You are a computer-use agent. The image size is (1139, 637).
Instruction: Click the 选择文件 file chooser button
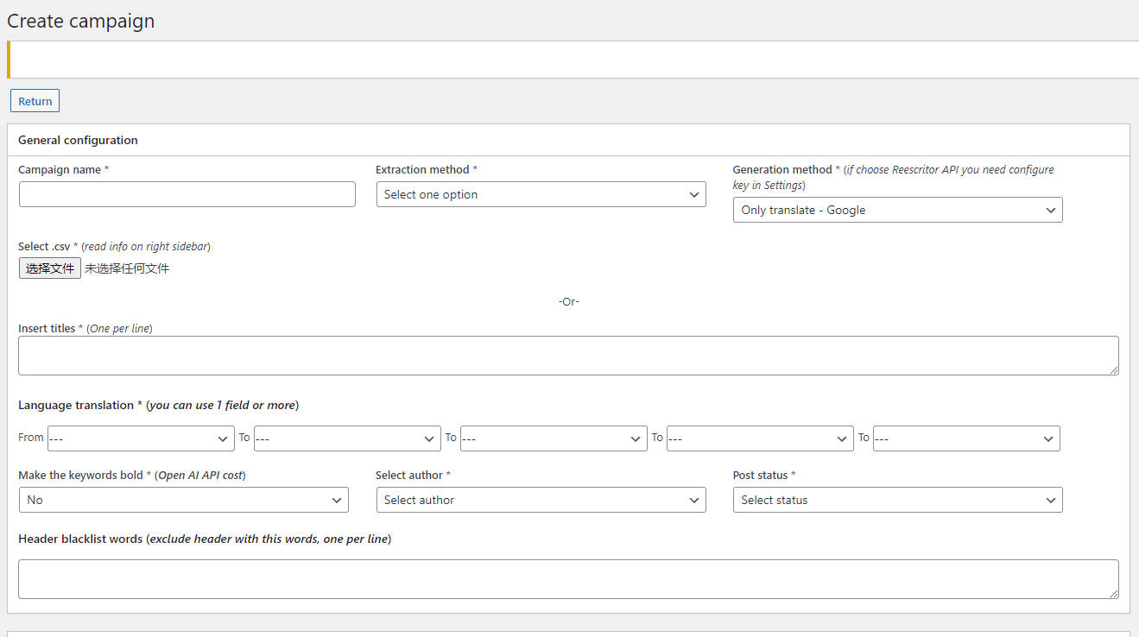[x=50, y=268]
